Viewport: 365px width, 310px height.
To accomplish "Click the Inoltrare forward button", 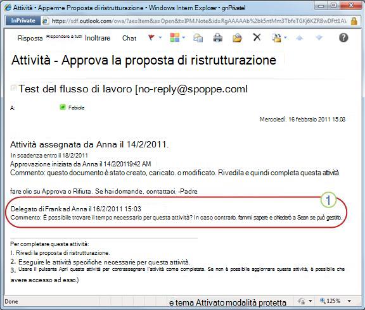I will pyautogui.click(x=98, y=38).
